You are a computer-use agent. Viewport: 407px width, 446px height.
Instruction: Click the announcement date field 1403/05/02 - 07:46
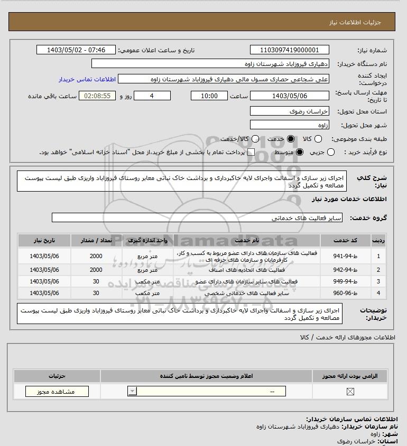coord(76,50)
